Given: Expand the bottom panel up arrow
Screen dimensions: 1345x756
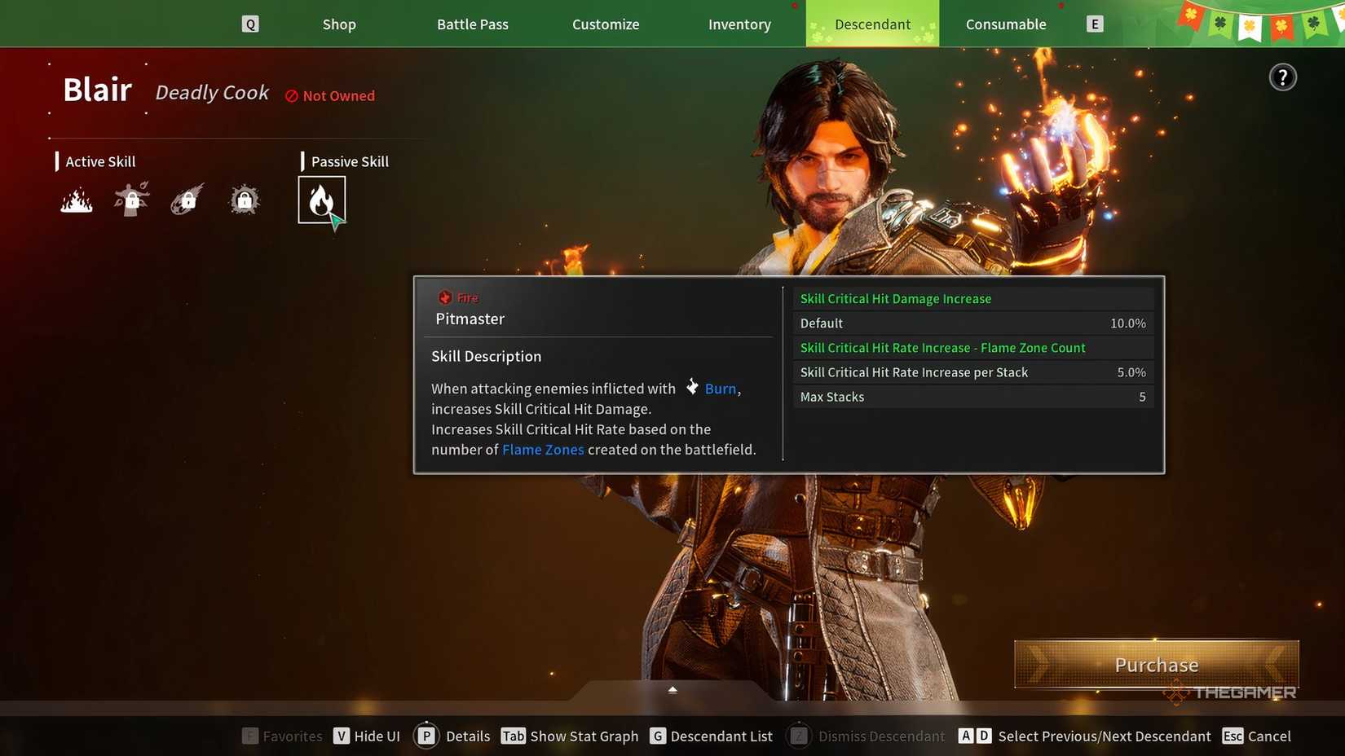Looking at the screenshot, I should tap(672, 690).
